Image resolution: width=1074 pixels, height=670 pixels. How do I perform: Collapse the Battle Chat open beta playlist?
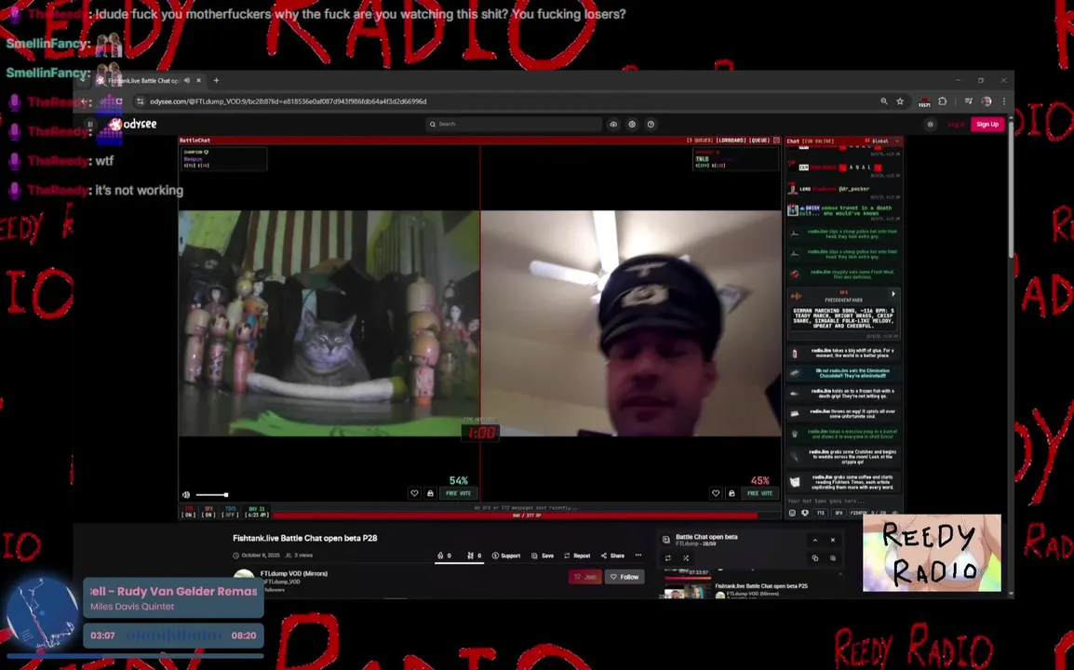tap(815, 540)
